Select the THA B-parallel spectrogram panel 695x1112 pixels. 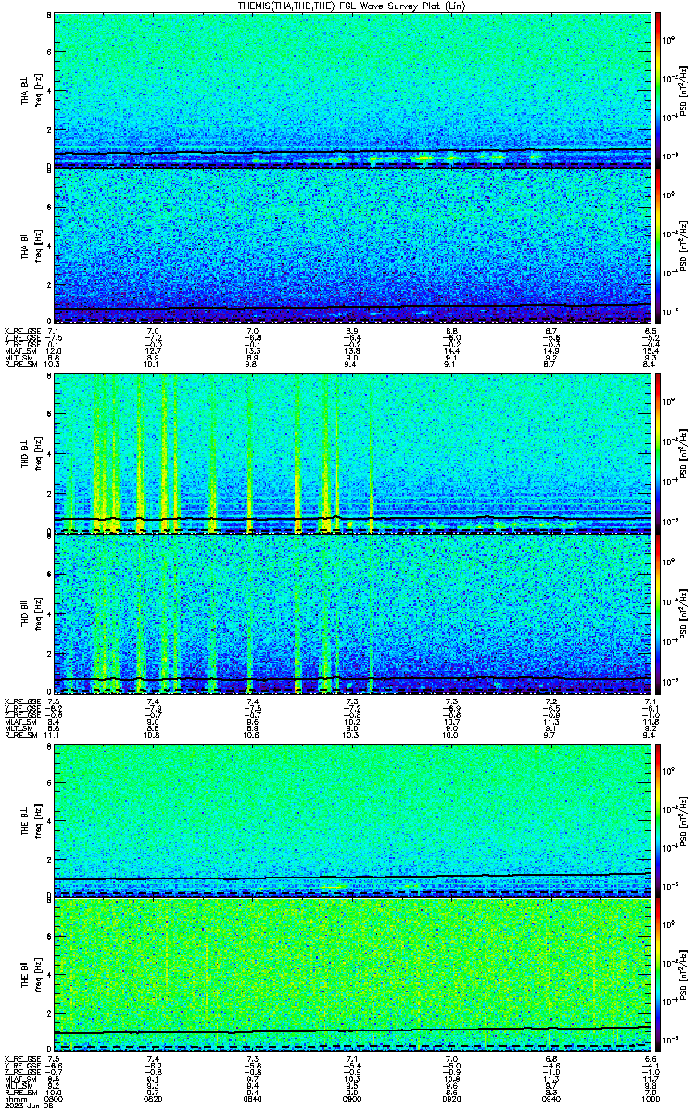[352, 246]
